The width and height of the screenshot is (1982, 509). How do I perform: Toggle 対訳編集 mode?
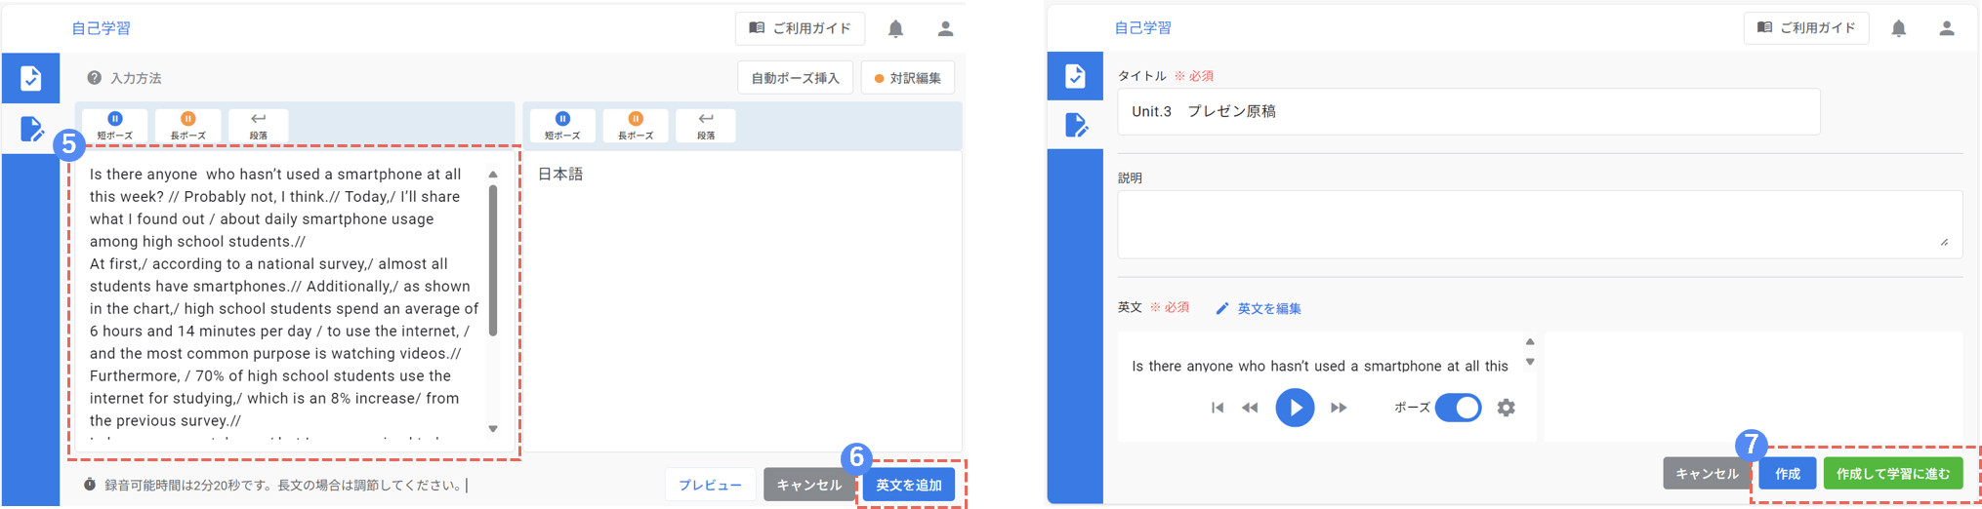[x=908, y=78]
